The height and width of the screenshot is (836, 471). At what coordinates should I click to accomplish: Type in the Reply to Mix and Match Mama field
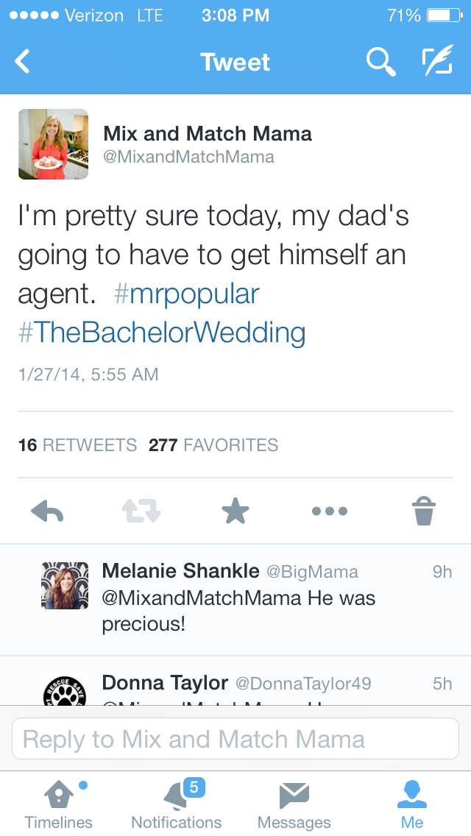235,739
